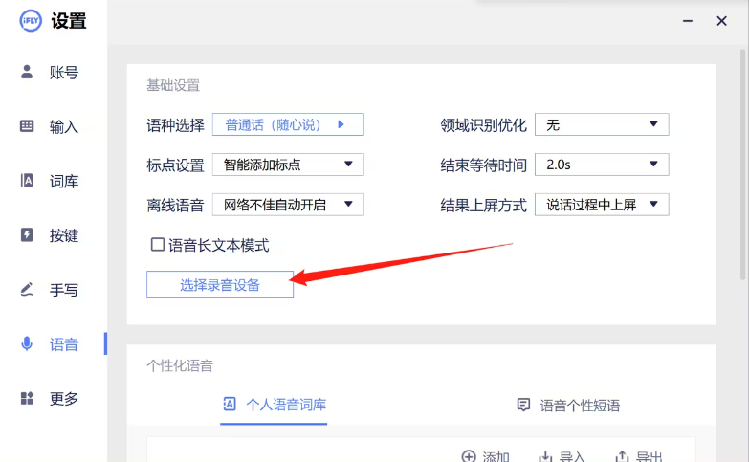
Task: Expand the 结束等待时间 dropdown
Action: click(602, 165)
